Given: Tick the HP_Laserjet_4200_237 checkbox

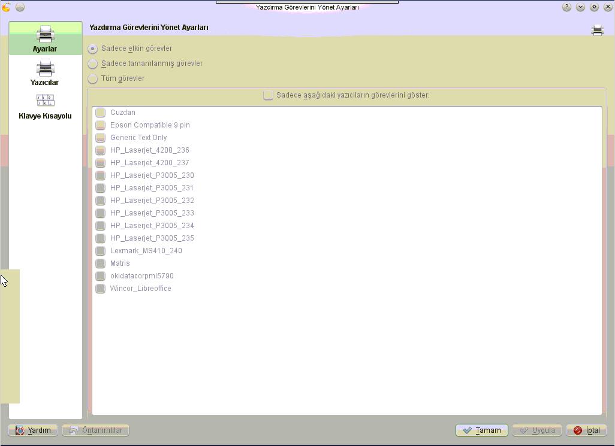Looking at the screenshot, I should coord(101,162).
